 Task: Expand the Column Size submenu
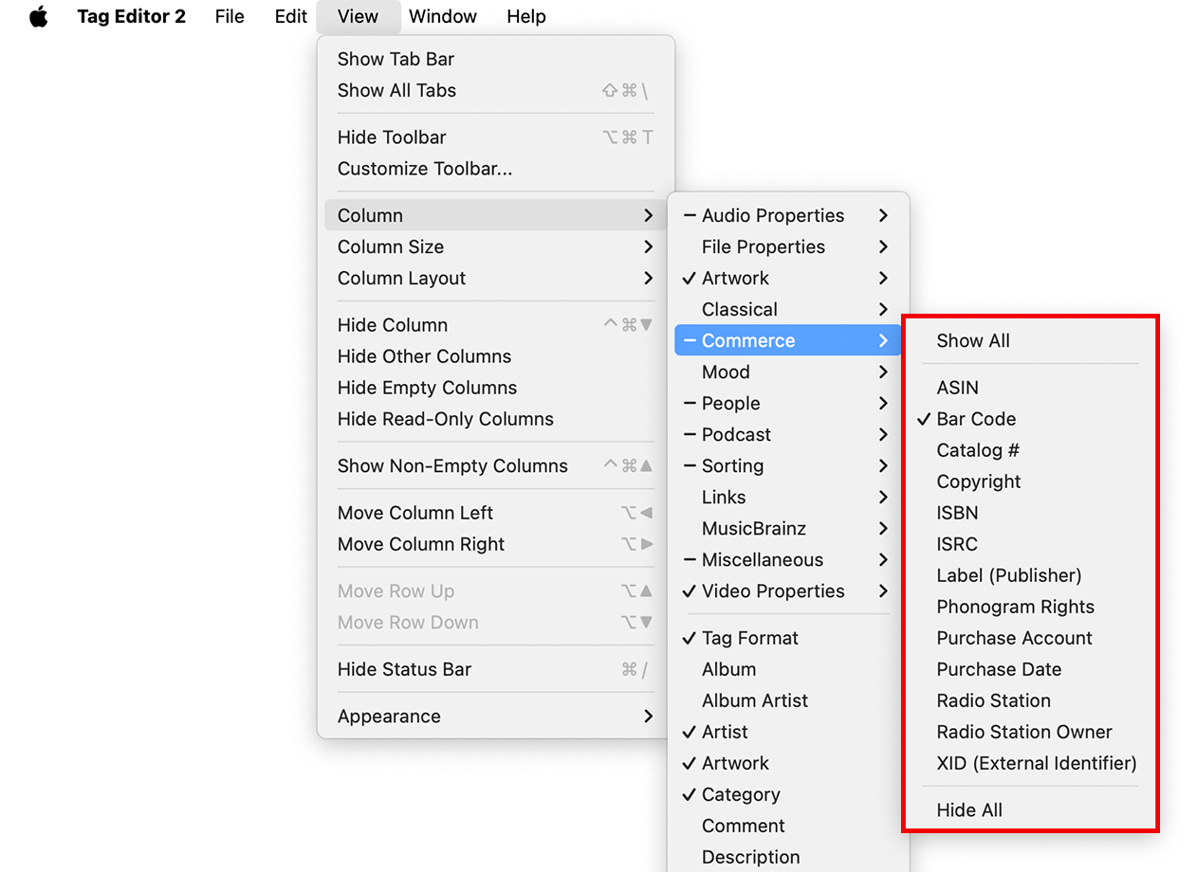[x=495, y=246]
